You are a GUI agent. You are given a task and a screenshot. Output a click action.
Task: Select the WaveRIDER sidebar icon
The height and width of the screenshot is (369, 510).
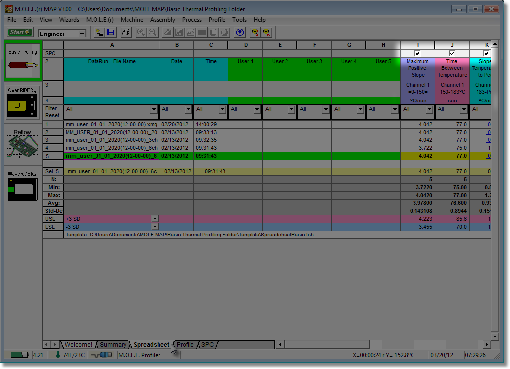pyautogui.click(x=23, y=186)
